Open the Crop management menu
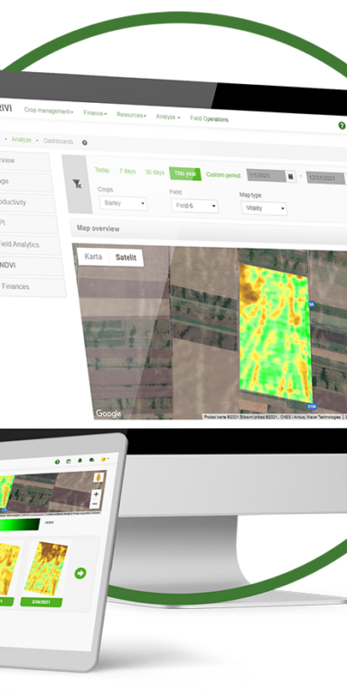This screenshot has height=694, width=347. click(x=49, y=110)
